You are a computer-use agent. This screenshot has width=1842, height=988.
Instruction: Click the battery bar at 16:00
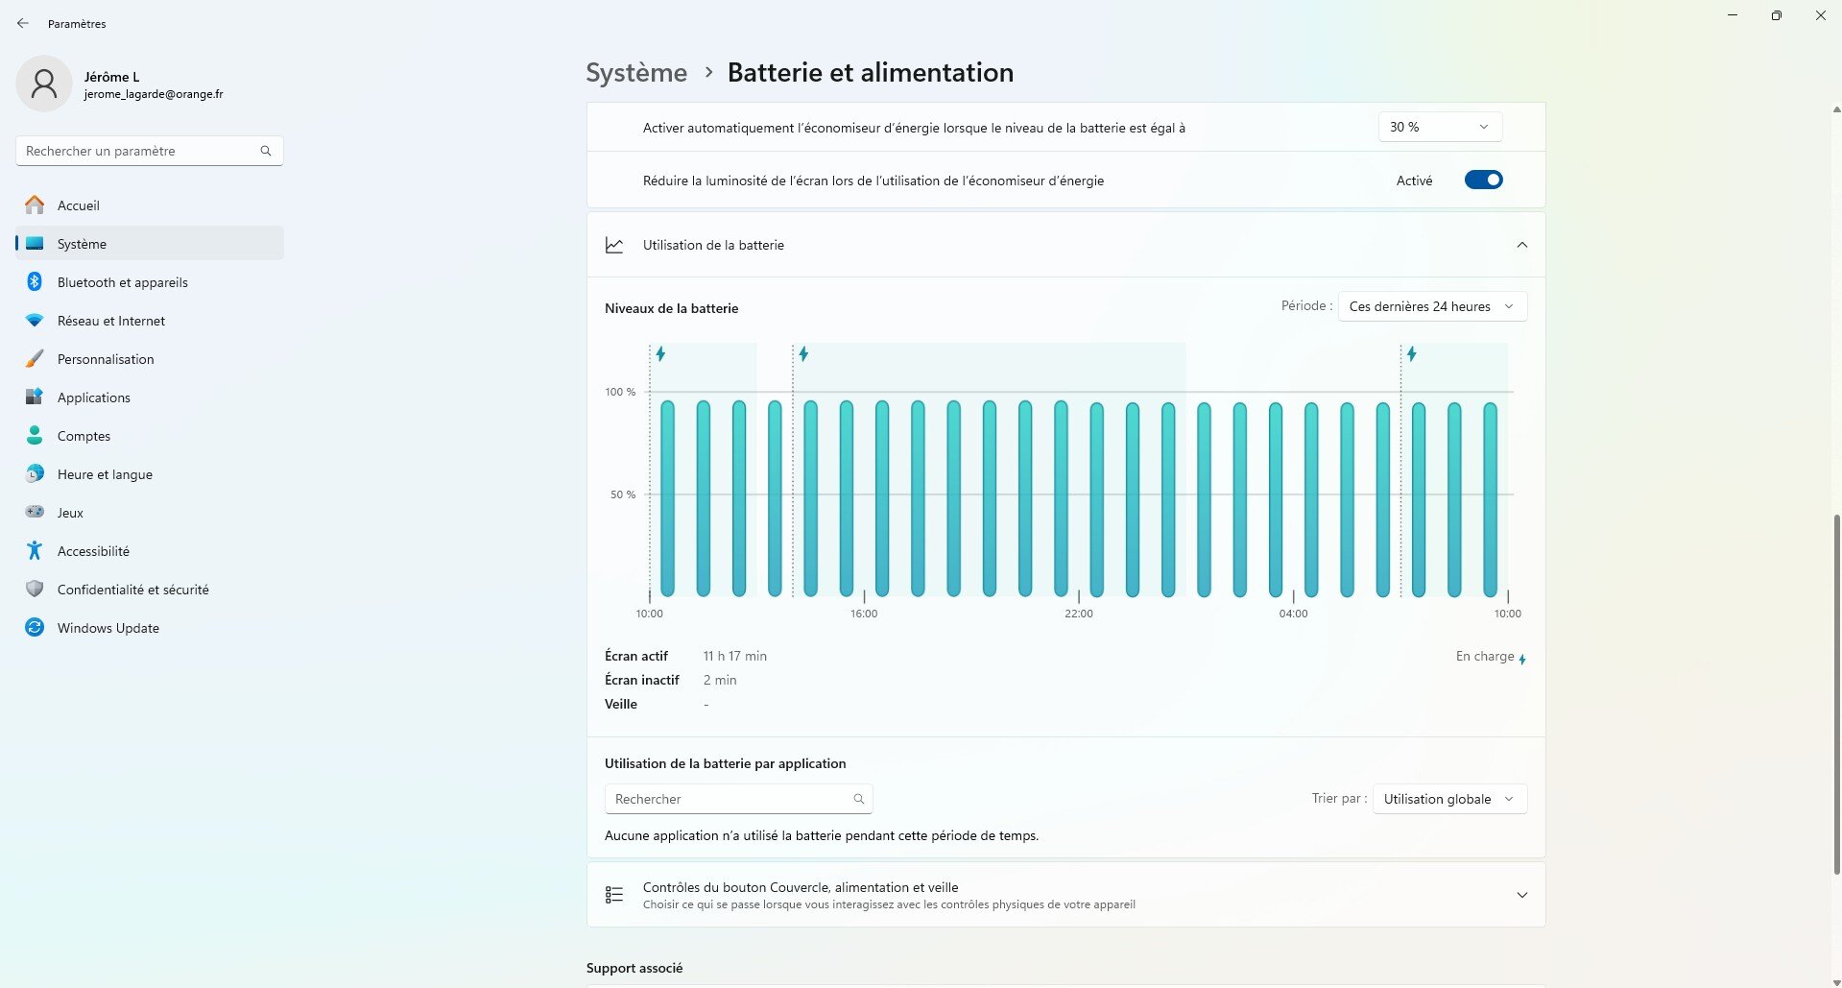847,499
